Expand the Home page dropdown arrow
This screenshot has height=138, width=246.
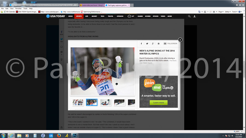[202, 12]
